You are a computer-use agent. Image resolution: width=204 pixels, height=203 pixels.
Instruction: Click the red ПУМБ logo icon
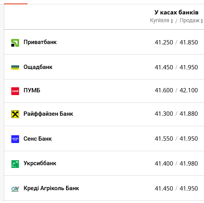[15, 91]
